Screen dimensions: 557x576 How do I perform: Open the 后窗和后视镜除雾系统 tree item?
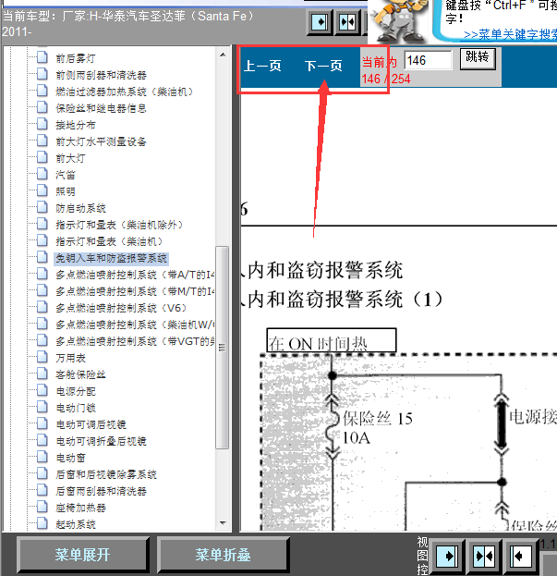coord(106,474)
